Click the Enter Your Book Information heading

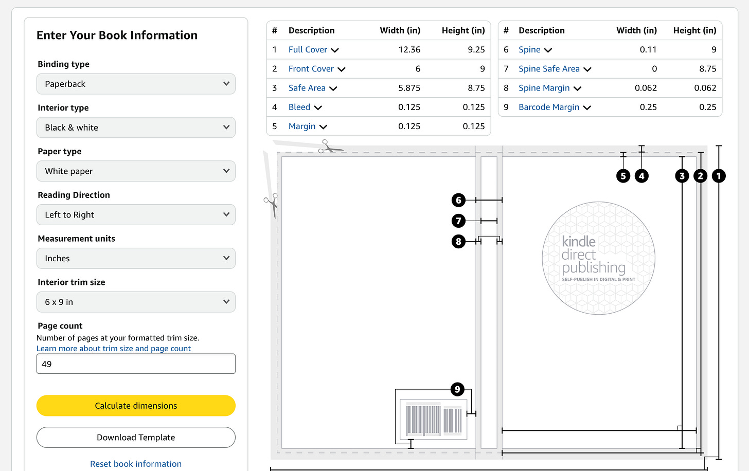117,35
